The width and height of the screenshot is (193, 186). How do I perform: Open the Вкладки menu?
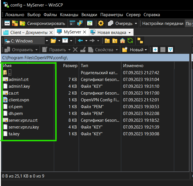click(89, 15)
